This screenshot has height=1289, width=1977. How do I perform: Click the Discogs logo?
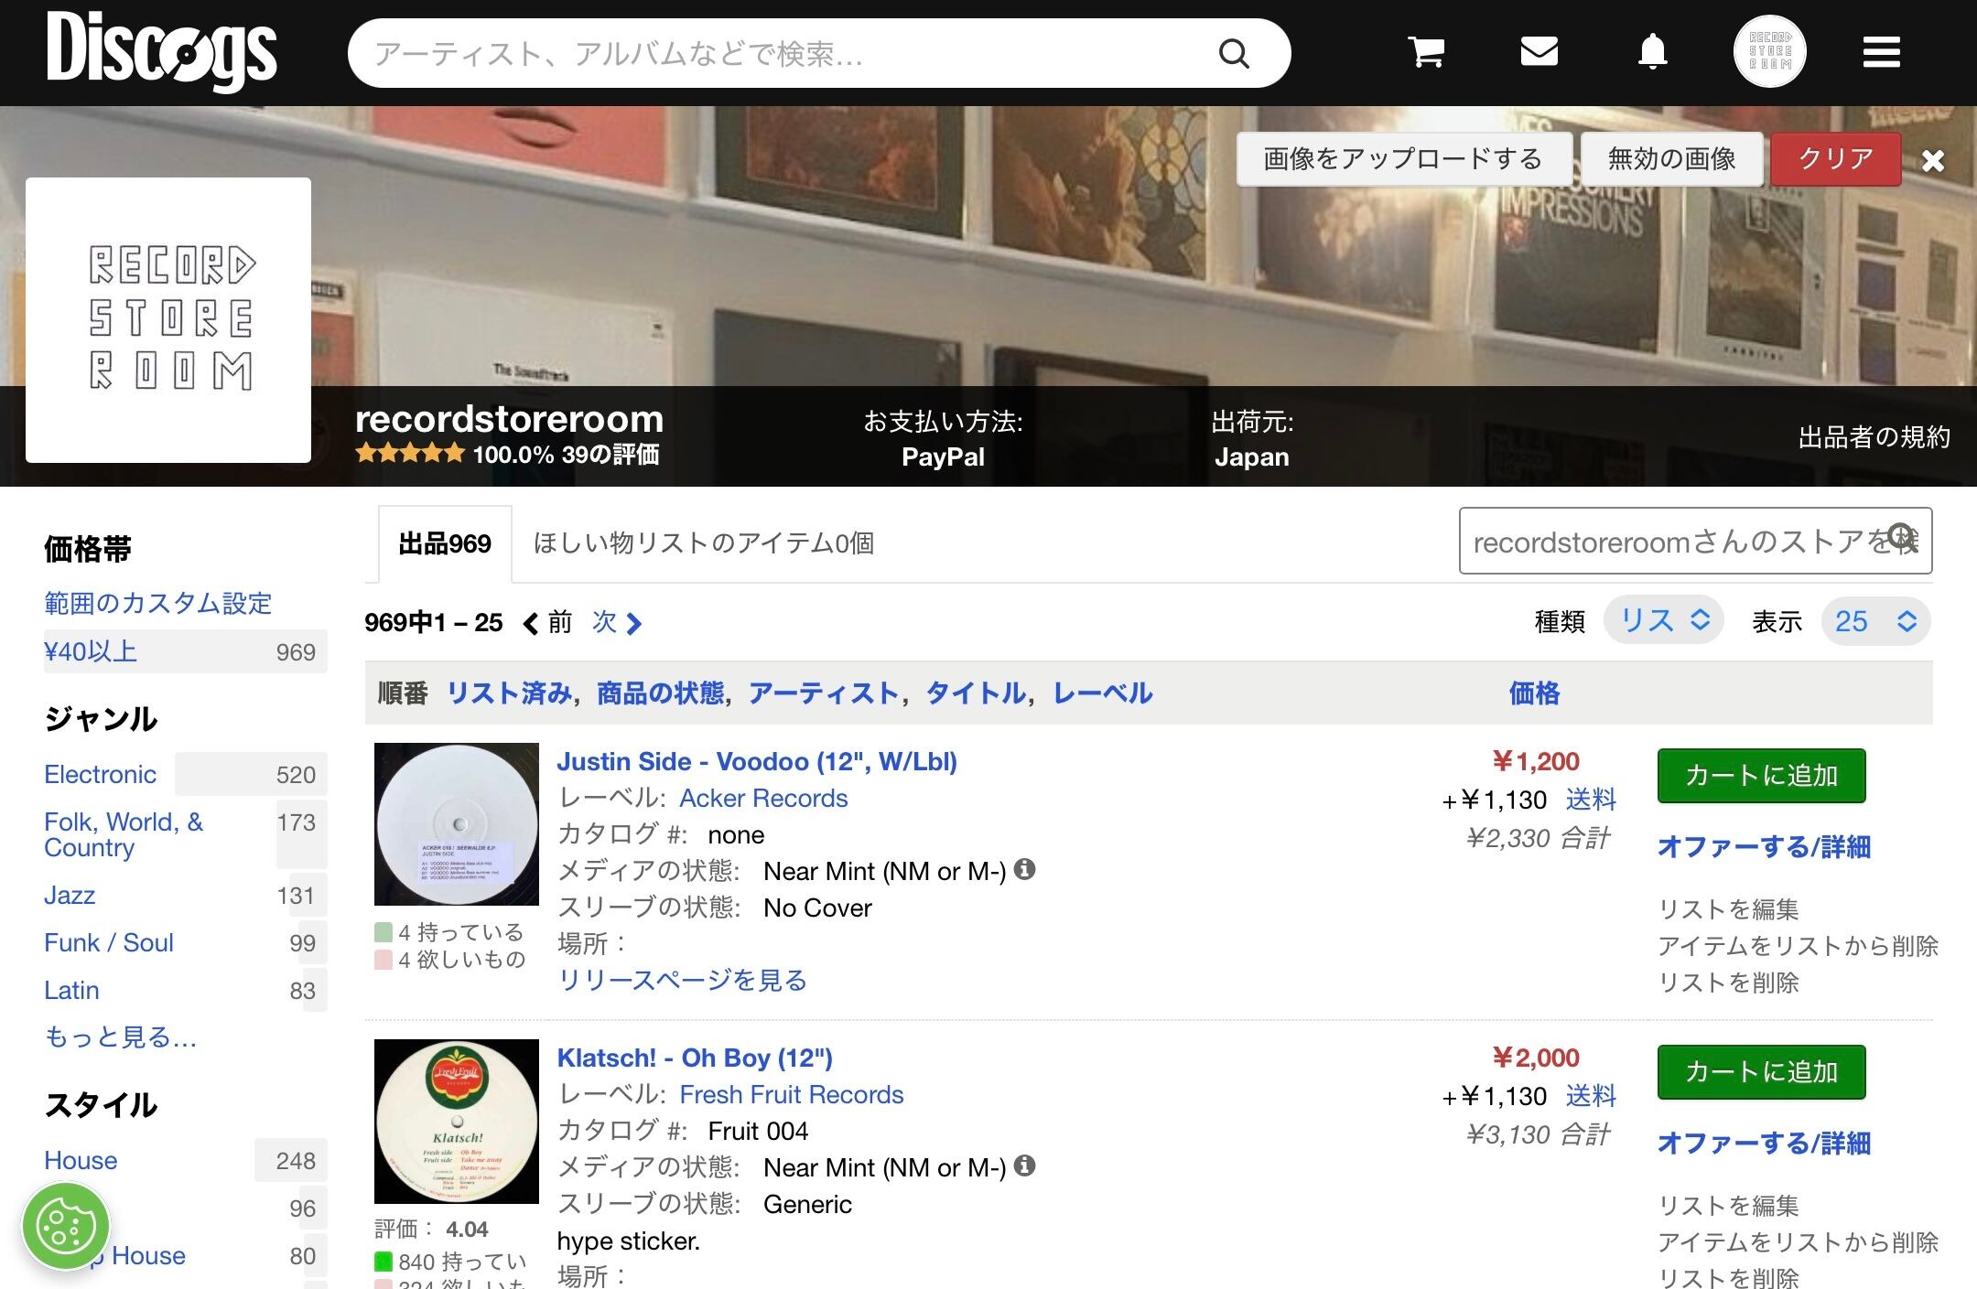162,51
